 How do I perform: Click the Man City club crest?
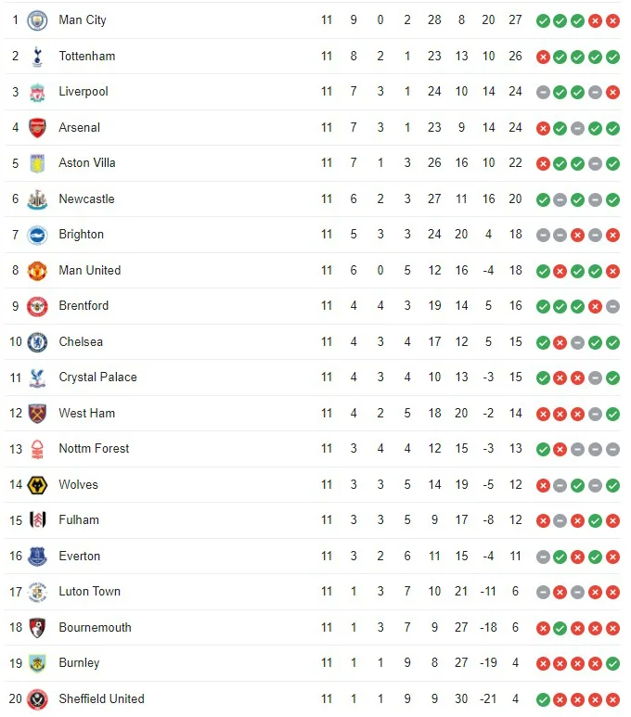[37, 20]
